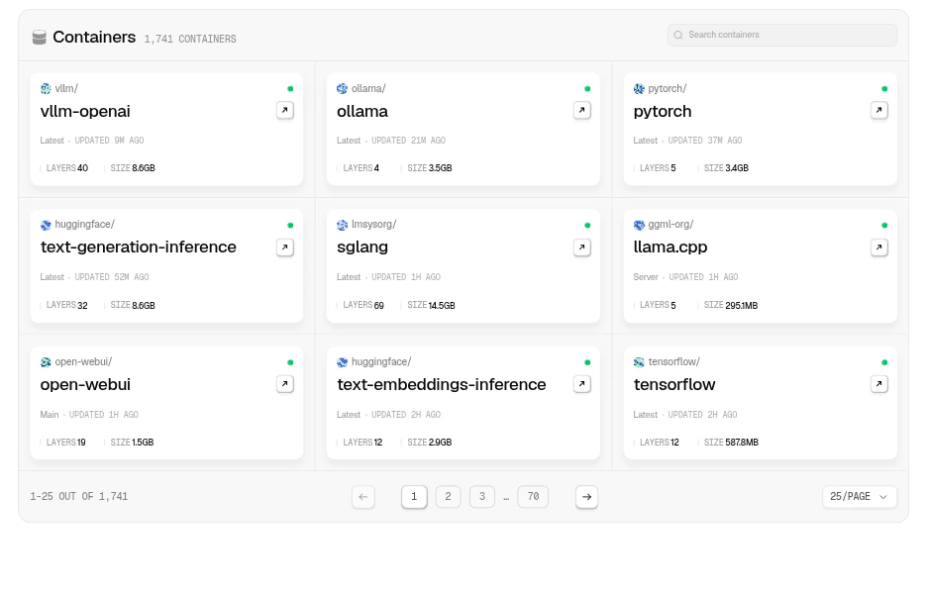Focus the Search containers input field
Image resolution: width=927 pixels, height=594 pixels.
(782, 35)
